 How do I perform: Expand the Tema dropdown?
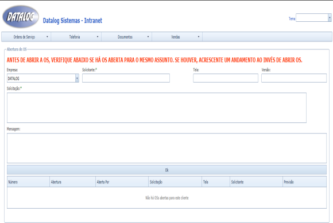330,18
